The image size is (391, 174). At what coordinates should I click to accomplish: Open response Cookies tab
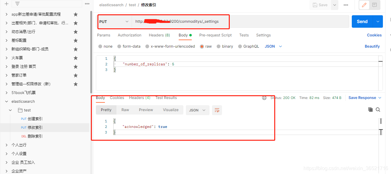pyautogui.click(x=117, y=98)
